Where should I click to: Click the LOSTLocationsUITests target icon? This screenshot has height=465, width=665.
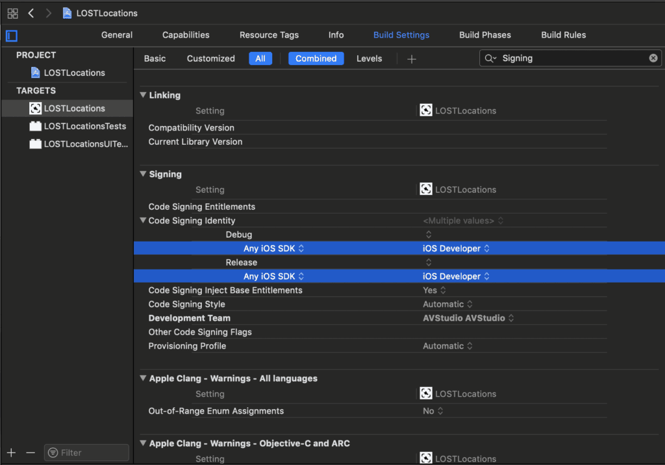click(35, 144)
